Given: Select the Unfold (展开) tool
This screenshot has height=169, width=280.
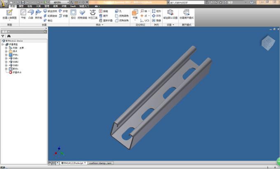Looking at the screenshot, I should 103,16.
